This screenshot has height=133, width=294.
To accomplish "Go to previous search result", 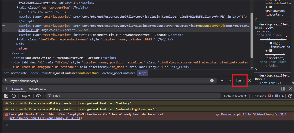I will pos(222,81).
